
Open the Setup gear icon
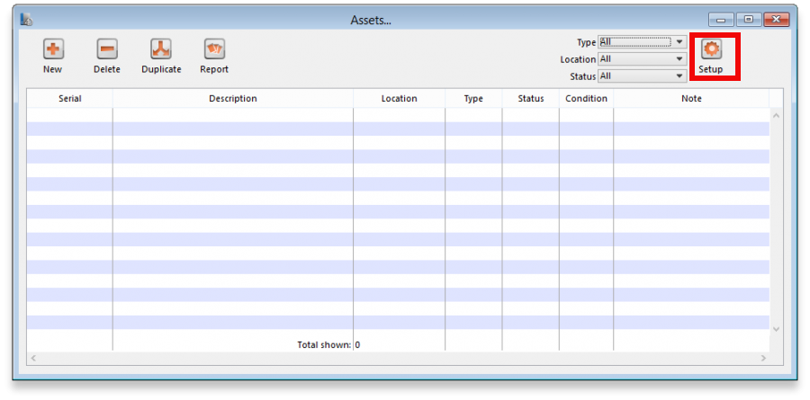711,49
